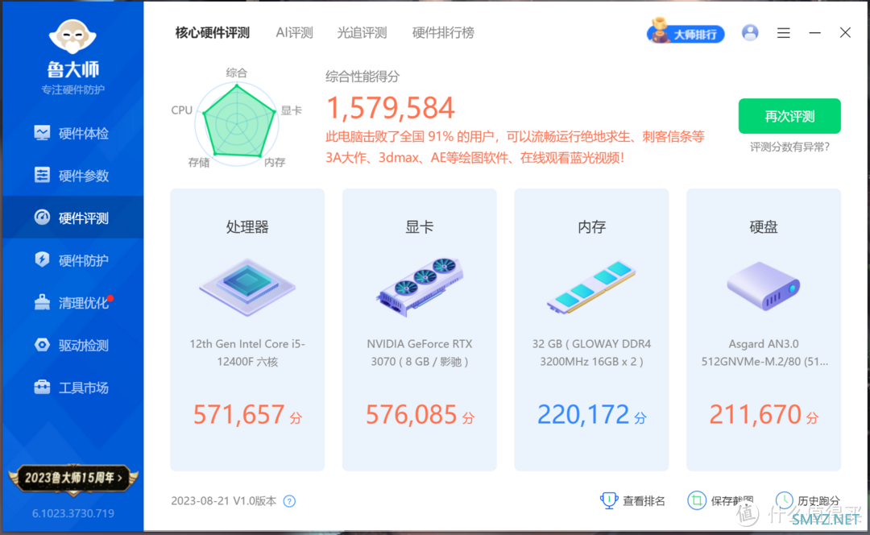Click the 硬盘 card heading
The height and width of the screenshot is (535, 870).
coord(764,226)
